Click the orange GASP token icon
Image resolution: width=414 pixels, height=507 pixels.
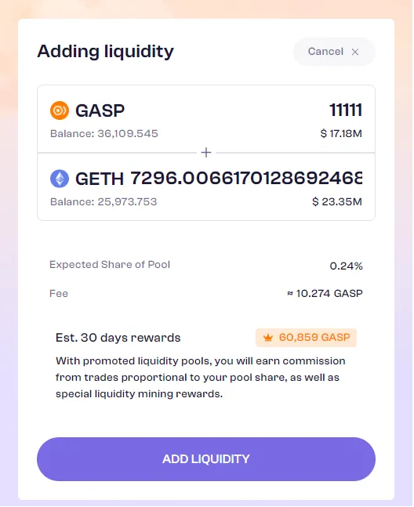pos(60,110)
